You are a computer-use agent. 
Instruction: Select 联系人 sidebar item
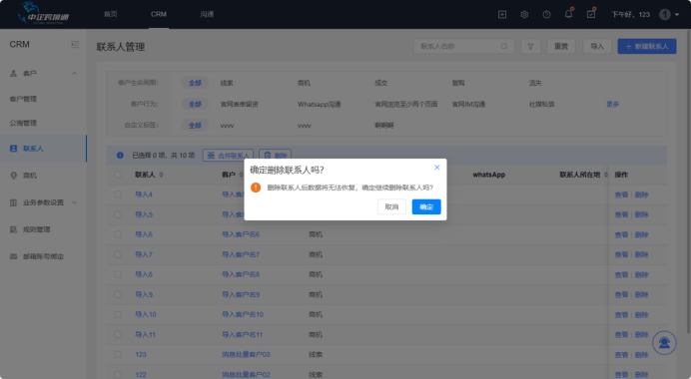tap(43, 149)
